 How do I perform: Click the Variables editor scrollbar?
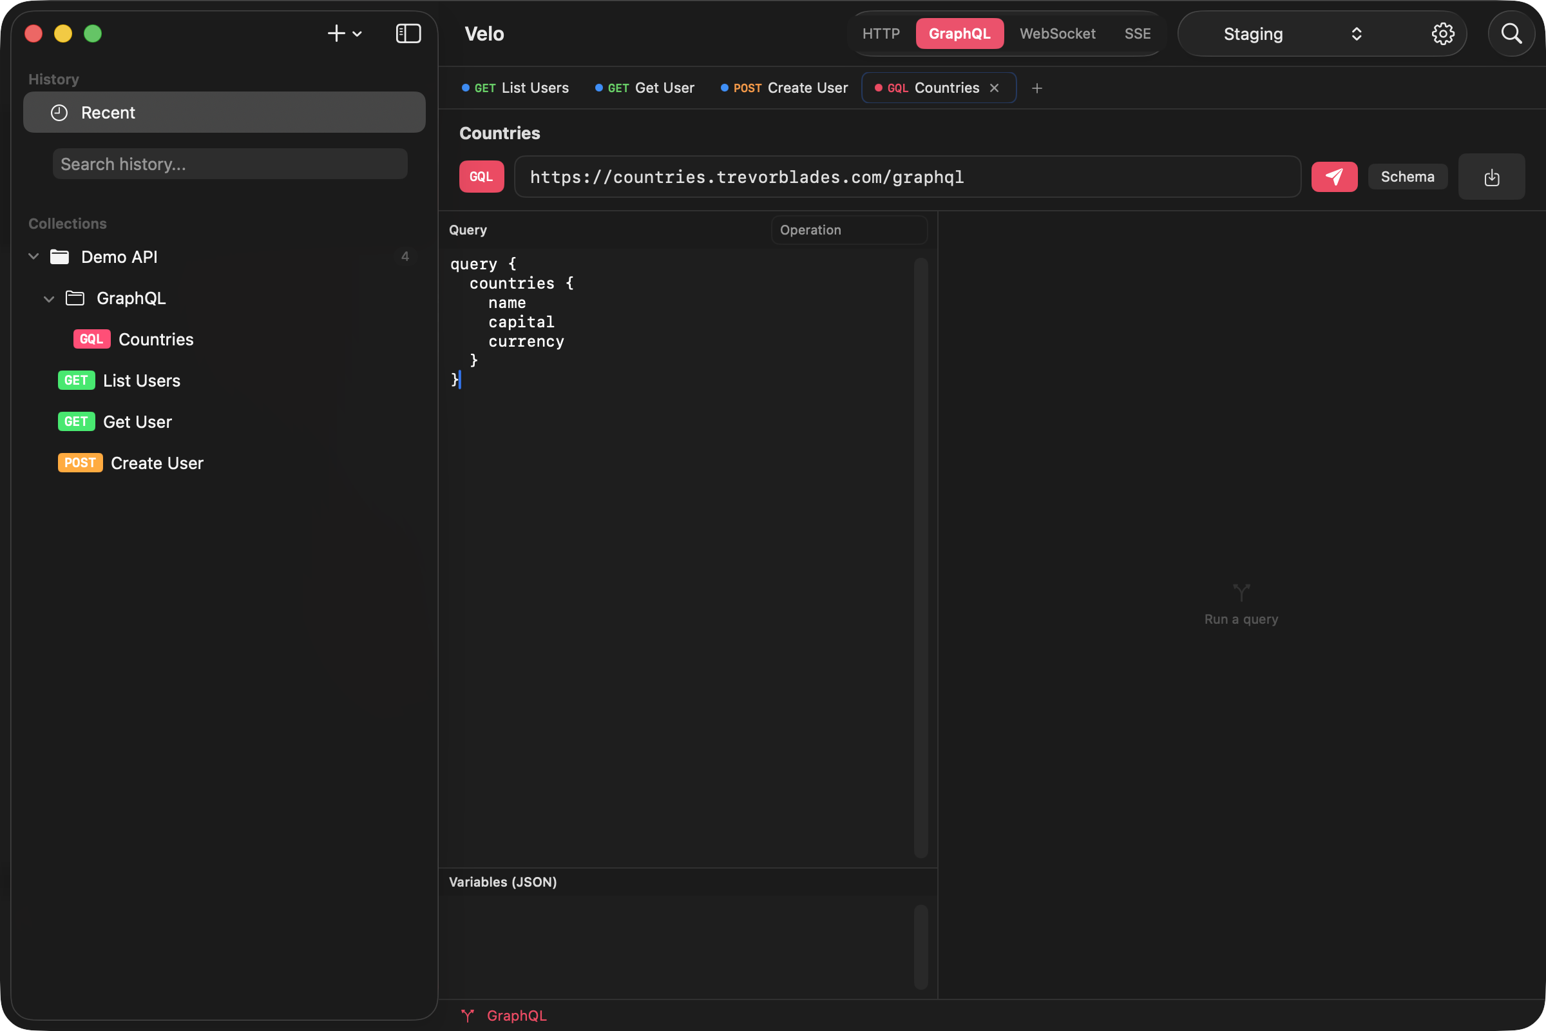921,947
